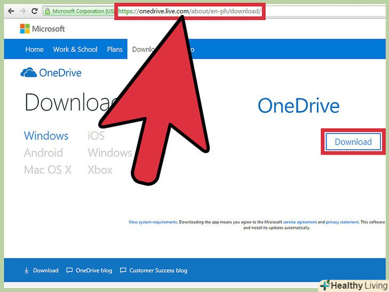Select the Android platform option

click(43, 153)
